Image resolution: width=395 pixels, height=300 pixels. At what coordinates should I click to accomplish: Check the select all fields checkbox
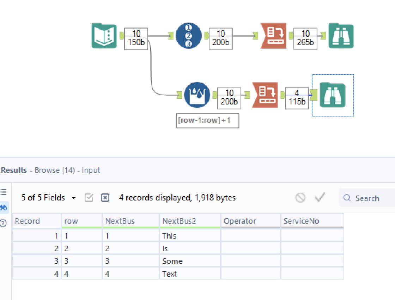[89, 198]
